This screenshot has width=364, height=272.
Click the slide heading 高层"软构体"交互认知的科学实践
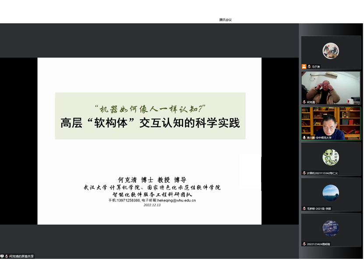[150, 123]
